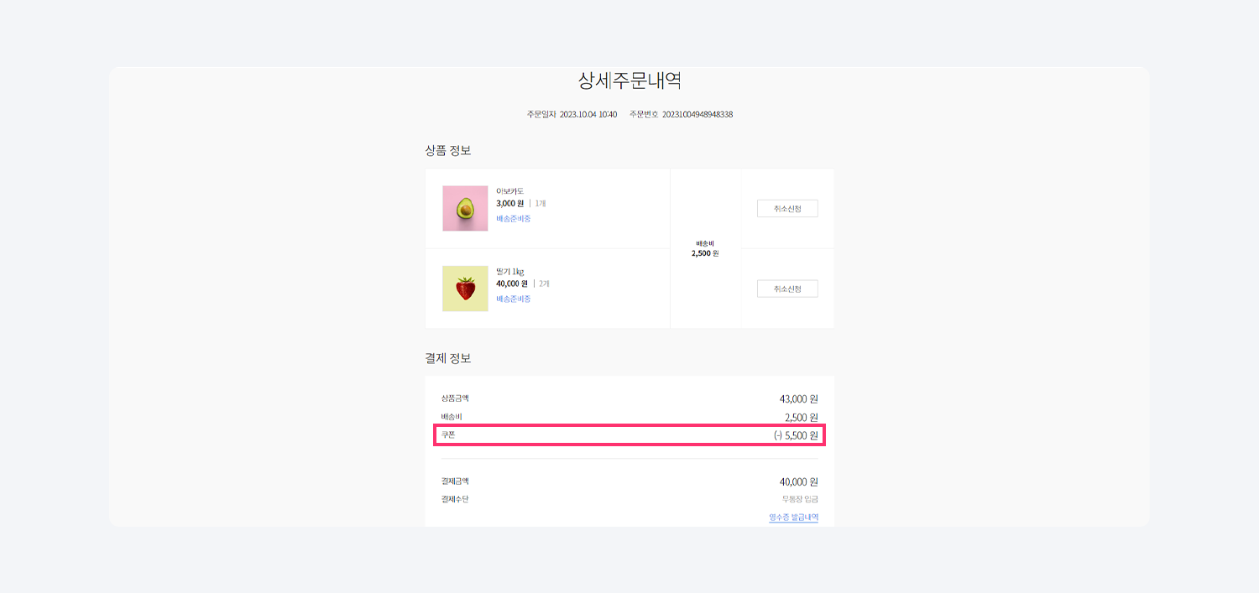
Task: Click the coupon discount amount 5,500 원
Action: coord(796,435)
